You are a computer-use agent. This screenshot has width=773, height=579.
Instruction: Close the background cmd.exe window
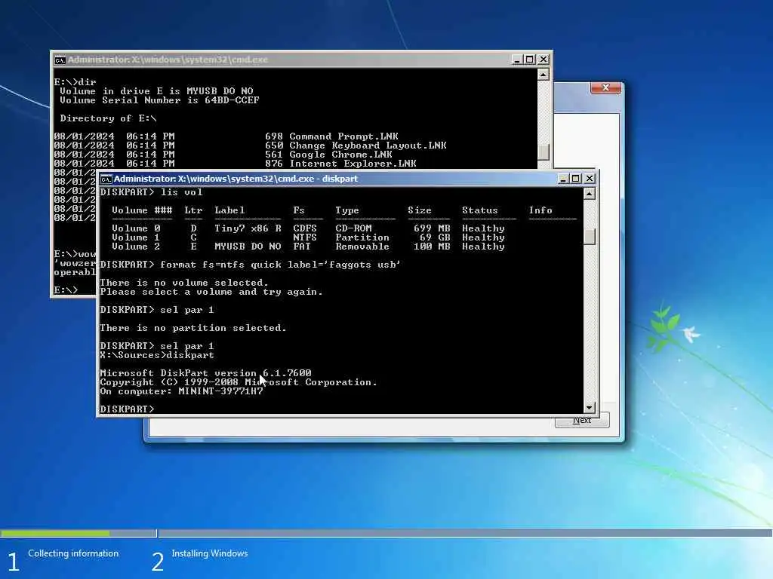tap(544, 60)
